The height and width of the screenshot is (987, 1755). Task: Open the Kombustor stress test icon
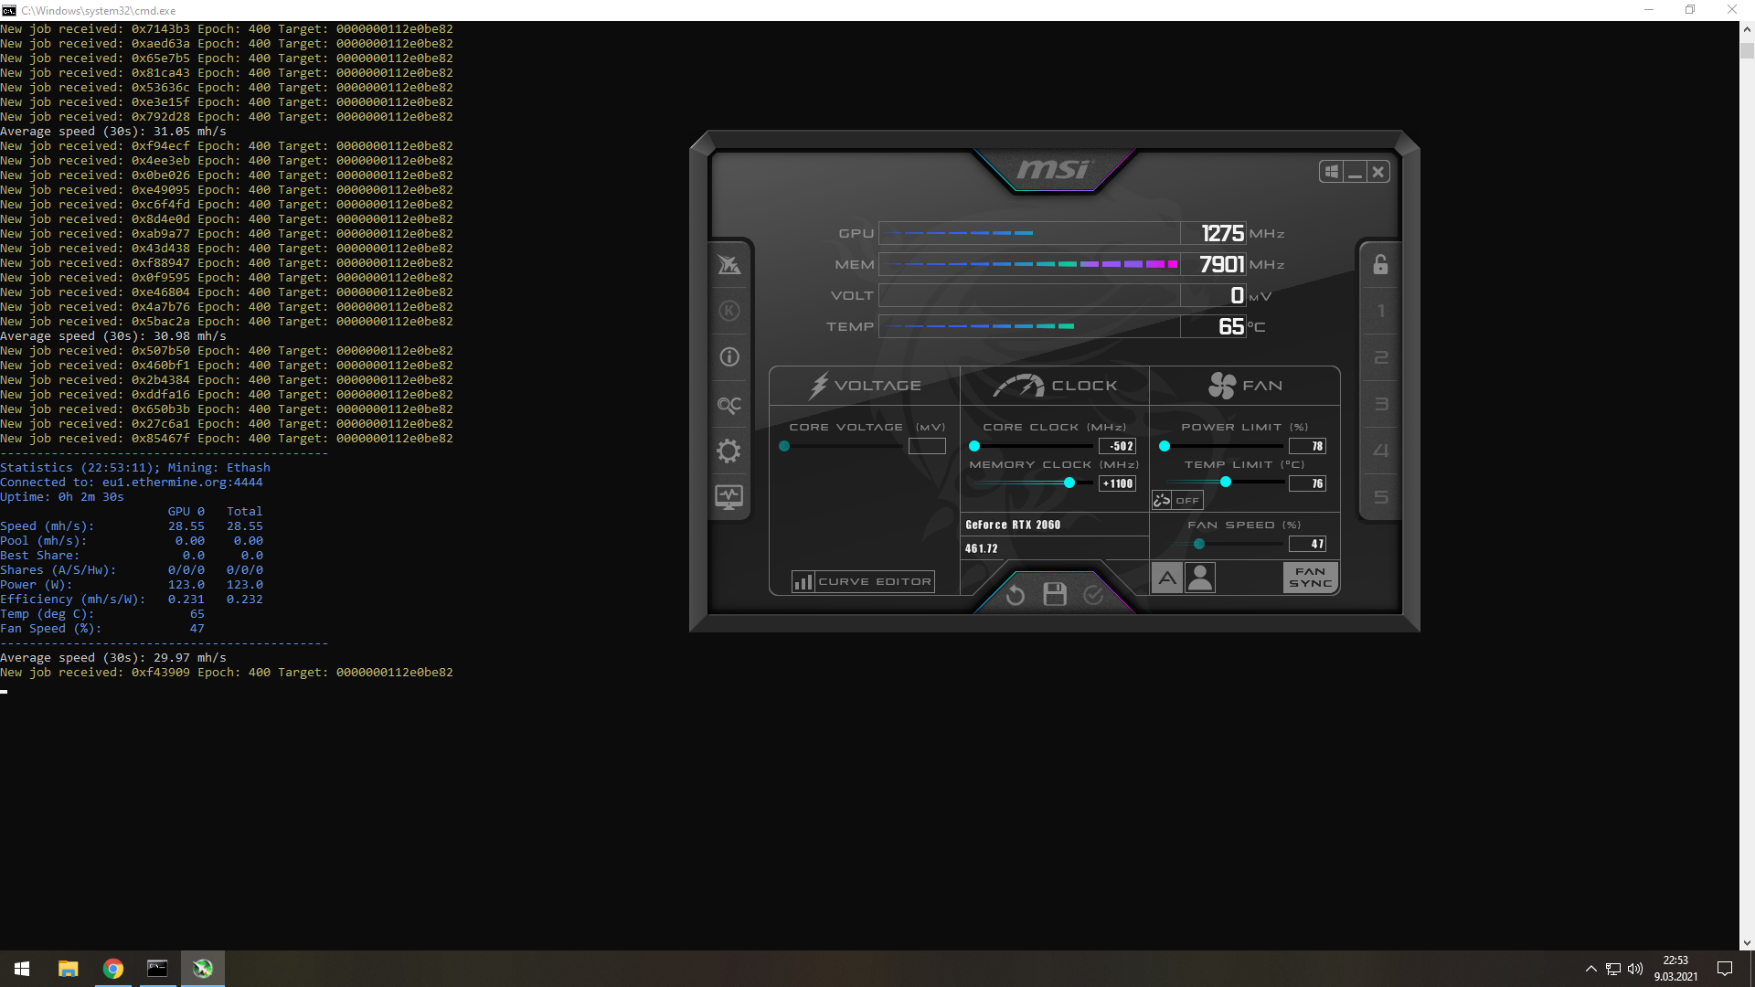pos(729,311)
